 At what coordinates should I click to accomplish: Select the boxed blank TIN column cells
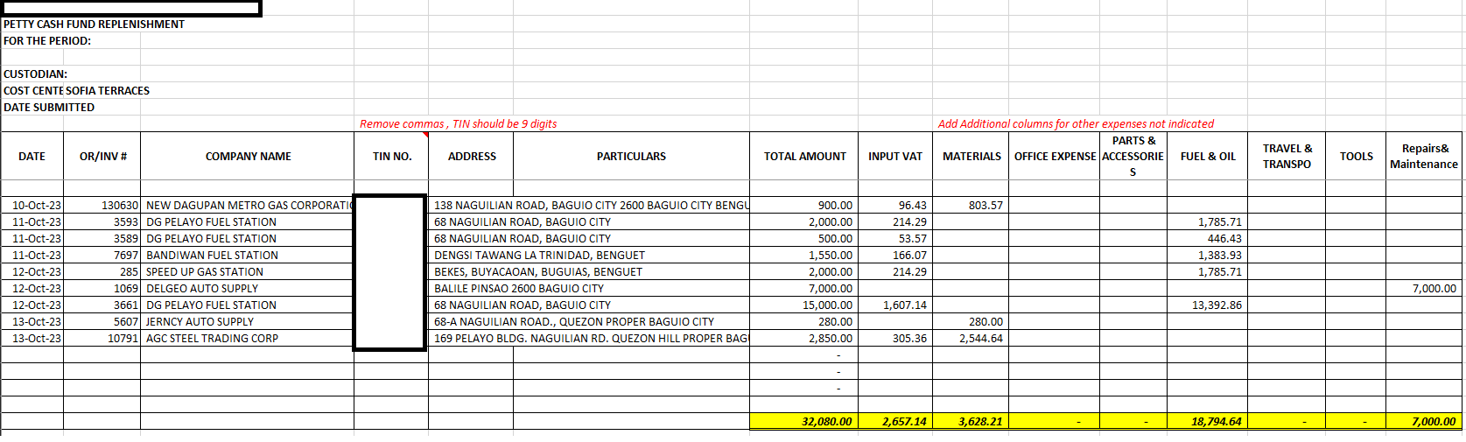390,272
